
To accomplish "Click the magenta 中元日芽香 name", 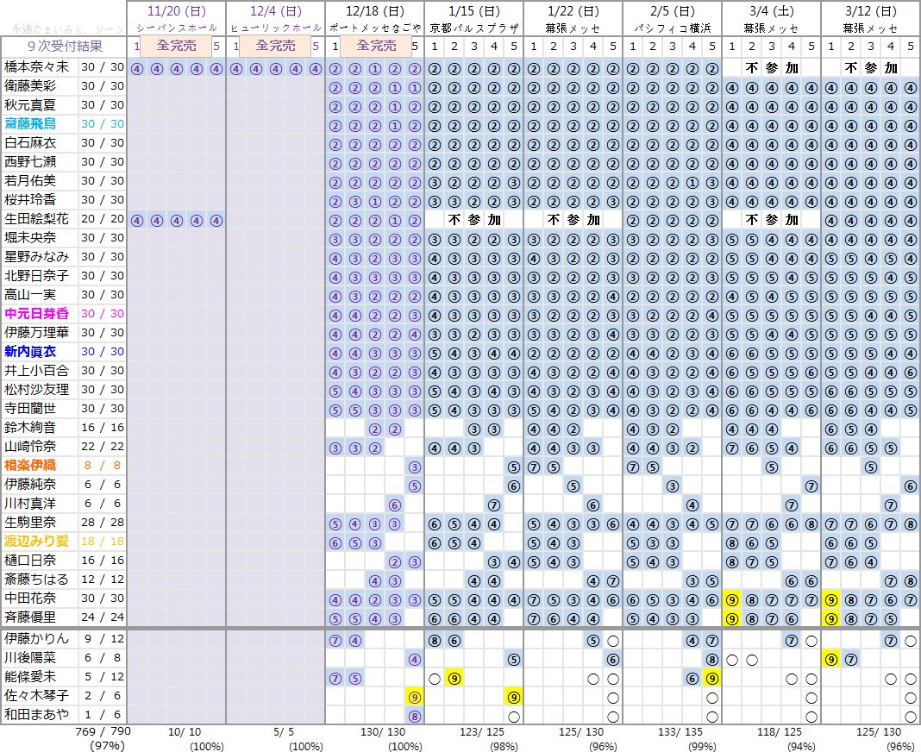I will coord(36,314).
